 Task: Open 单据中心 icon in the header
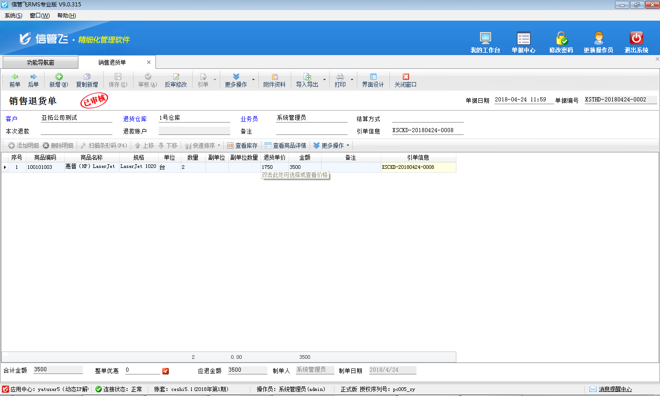pyautogui.click(x=523, y=39)
